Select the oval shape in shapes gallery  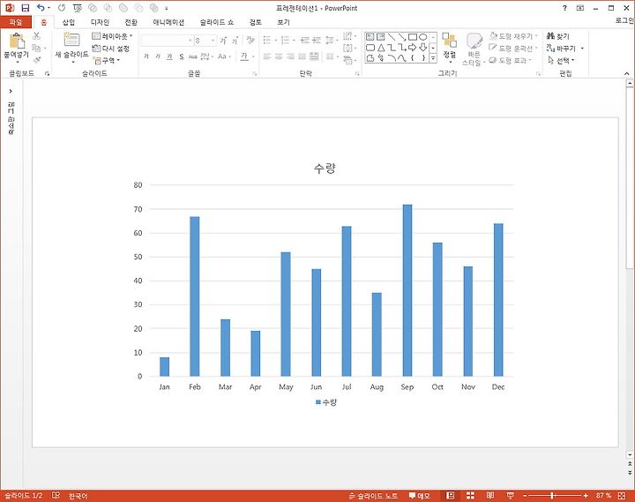coord(422,37)
